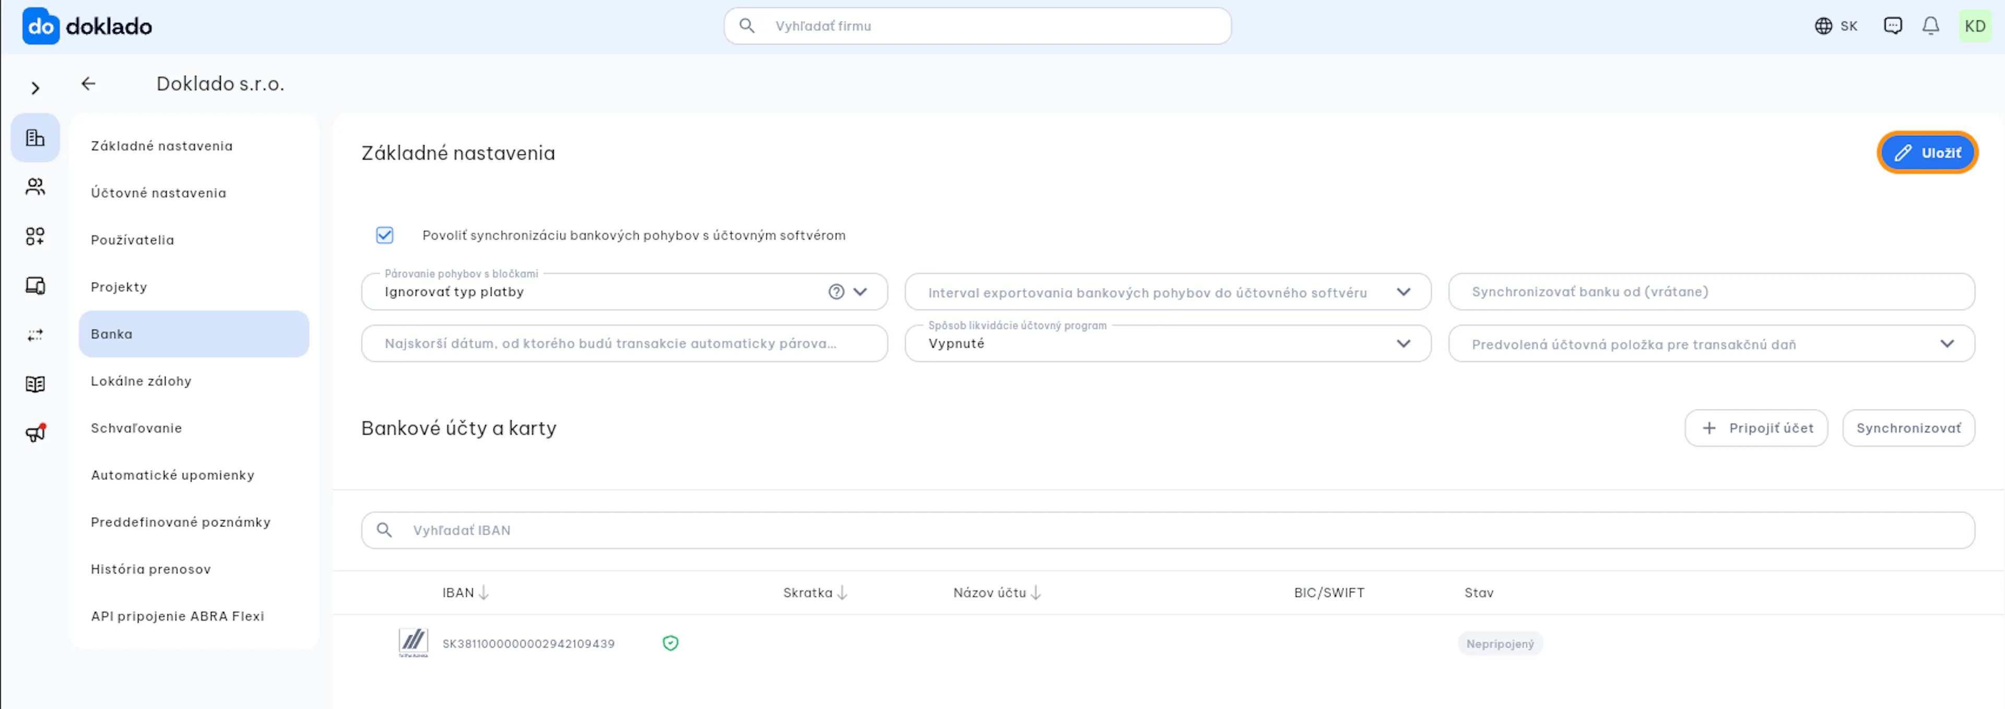Click the bank logo in the IBAN row

coord(414,643)
